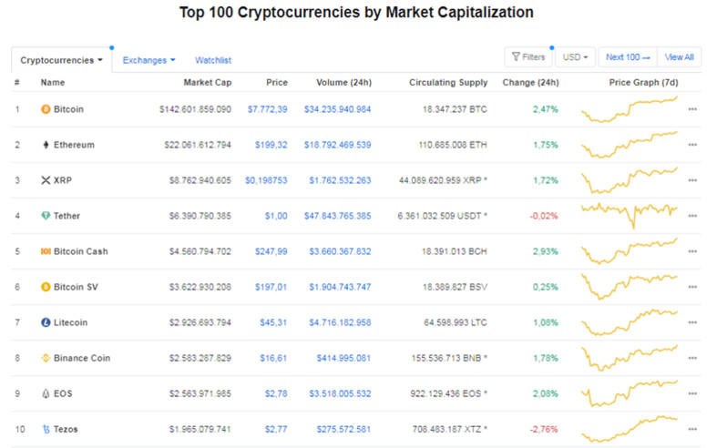Viewport: 727px width, 448px height.
Task: Click the View All link
Action: [x=679, y=57]
